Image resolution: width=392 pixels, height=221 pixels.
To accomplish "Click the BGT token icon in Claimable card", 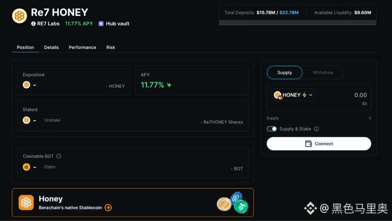I will click(x=27, y=167).
